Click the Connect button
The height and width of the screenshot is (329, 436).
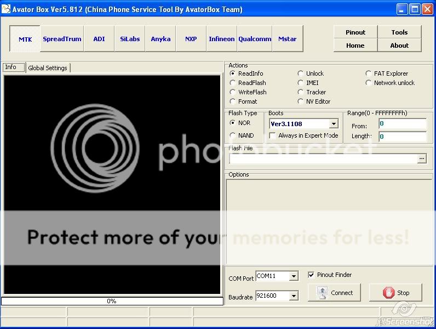[x=334, y=293]
